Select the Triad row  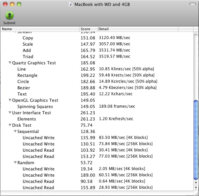(97, 56)
